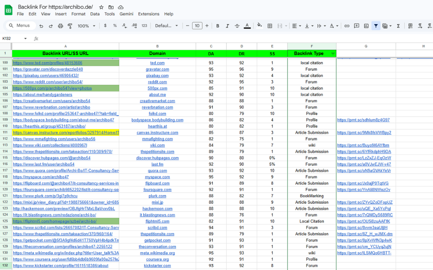Click the font size input field
Image resolution: width=433 pixels, height=270 pixels.
point(197,26)
